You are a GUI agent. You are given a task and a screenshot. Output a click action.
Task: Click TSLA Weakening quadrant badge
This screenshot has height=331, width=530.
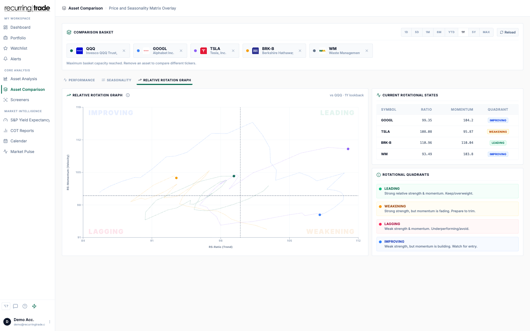tap(498, 132)
